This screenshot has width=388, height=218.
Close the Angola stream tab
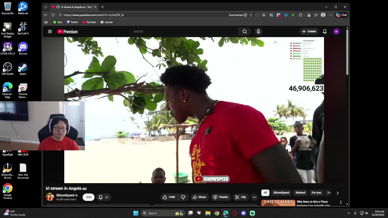pyautogui.click(x=95, y=7)
